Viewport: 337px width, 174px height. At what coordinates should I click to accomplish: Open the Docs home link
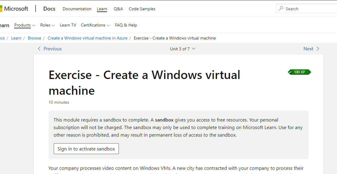pyautogui.click(x=49, y=8)
